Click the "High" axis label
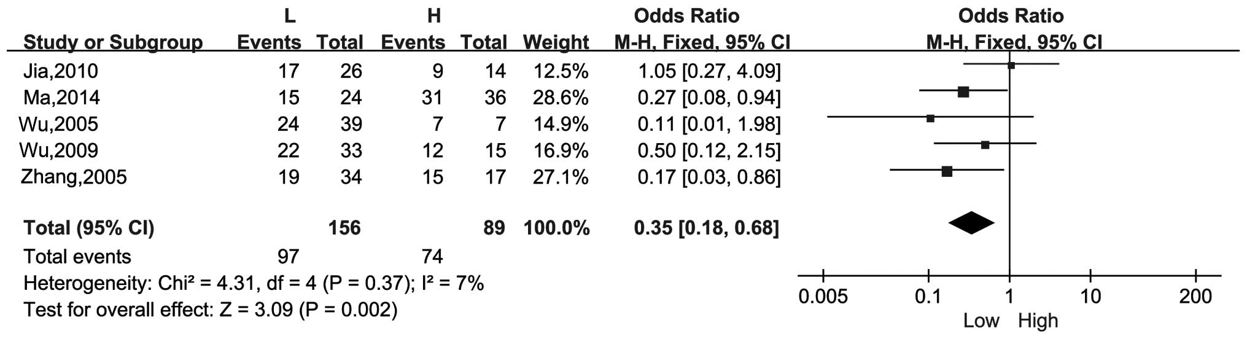 click(1038, 321)
